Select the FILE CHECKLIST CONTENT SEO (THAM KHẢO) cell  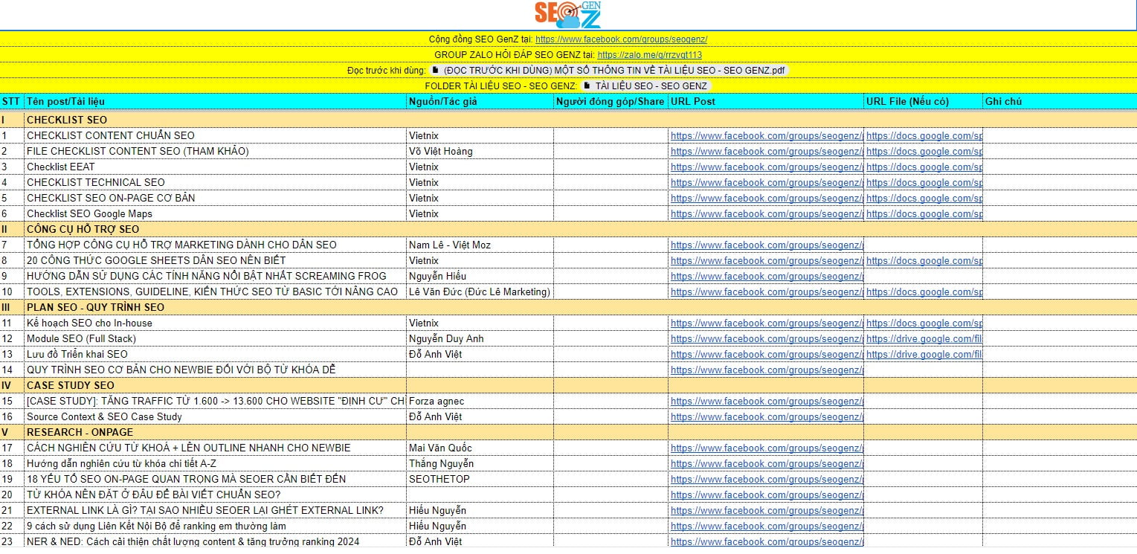tap(216, 151)
